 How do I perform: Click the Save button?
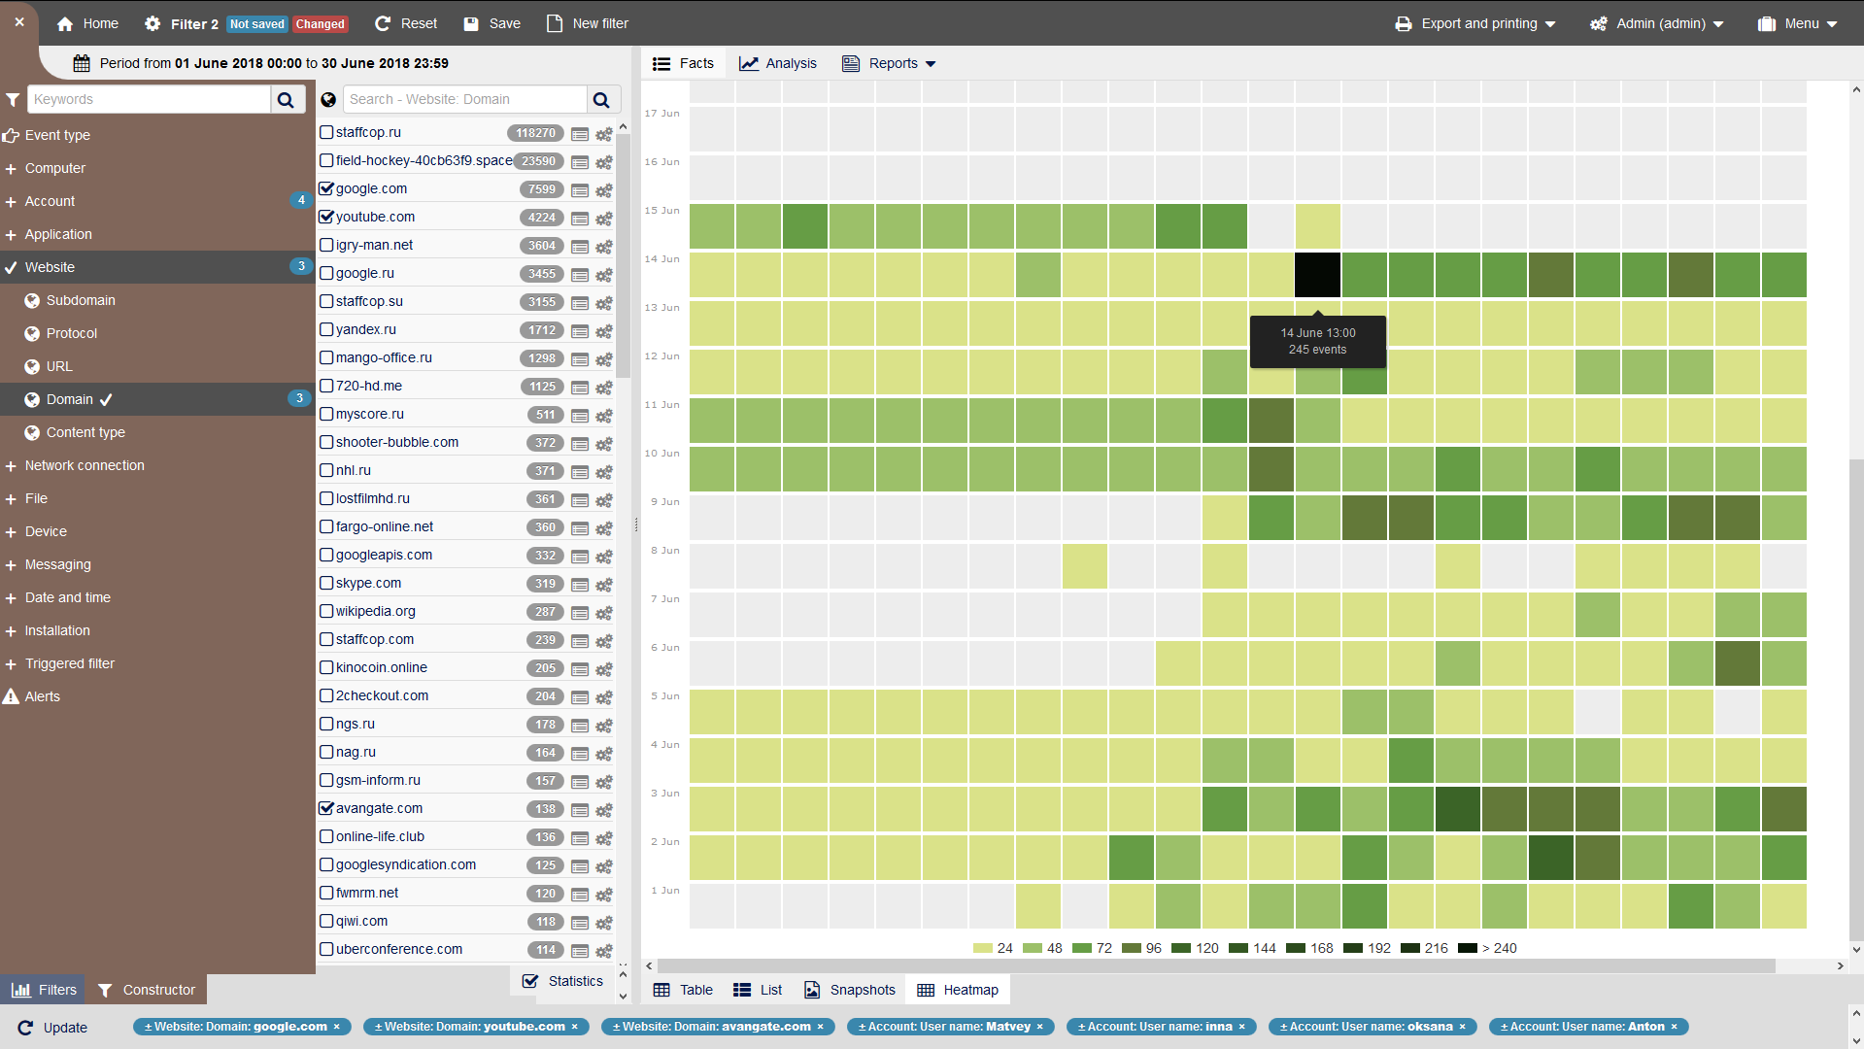tap(492, 23)
